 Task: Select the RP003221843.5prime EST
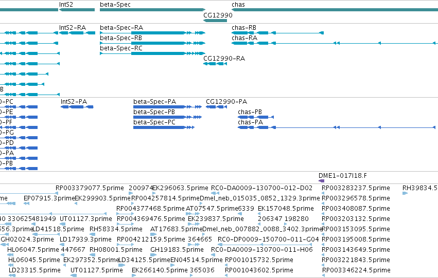323,266
